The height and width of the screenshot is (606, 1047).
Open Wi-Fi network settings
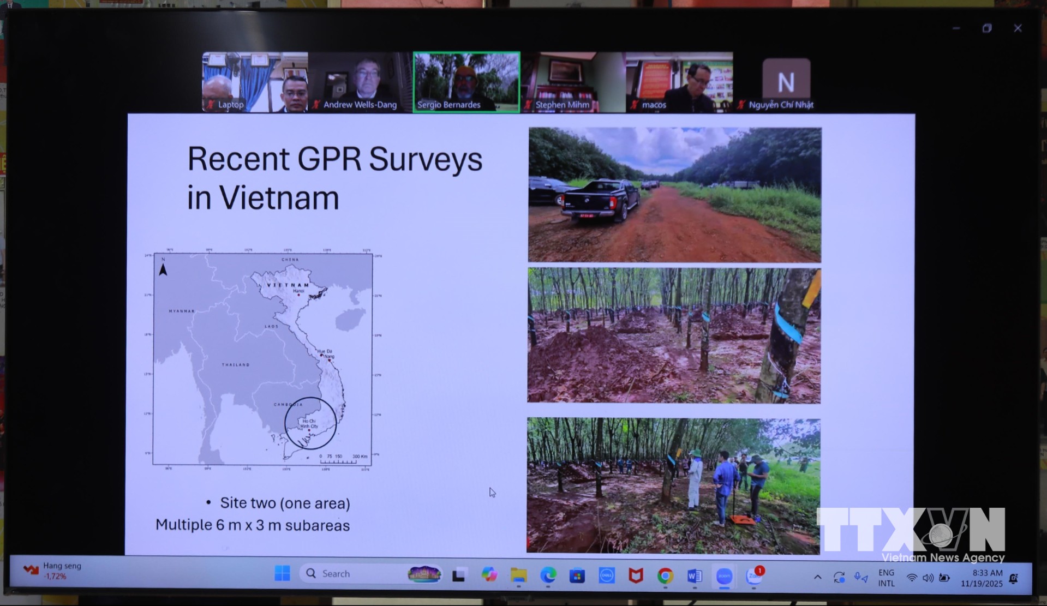(912, 578)
